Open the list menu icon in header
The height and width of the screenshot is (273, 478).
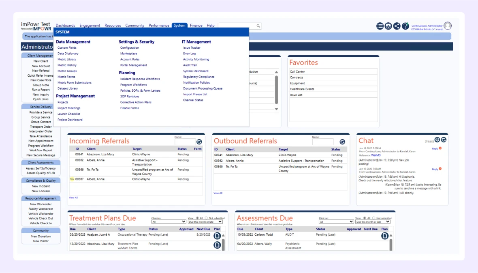[x=380, y=26]
